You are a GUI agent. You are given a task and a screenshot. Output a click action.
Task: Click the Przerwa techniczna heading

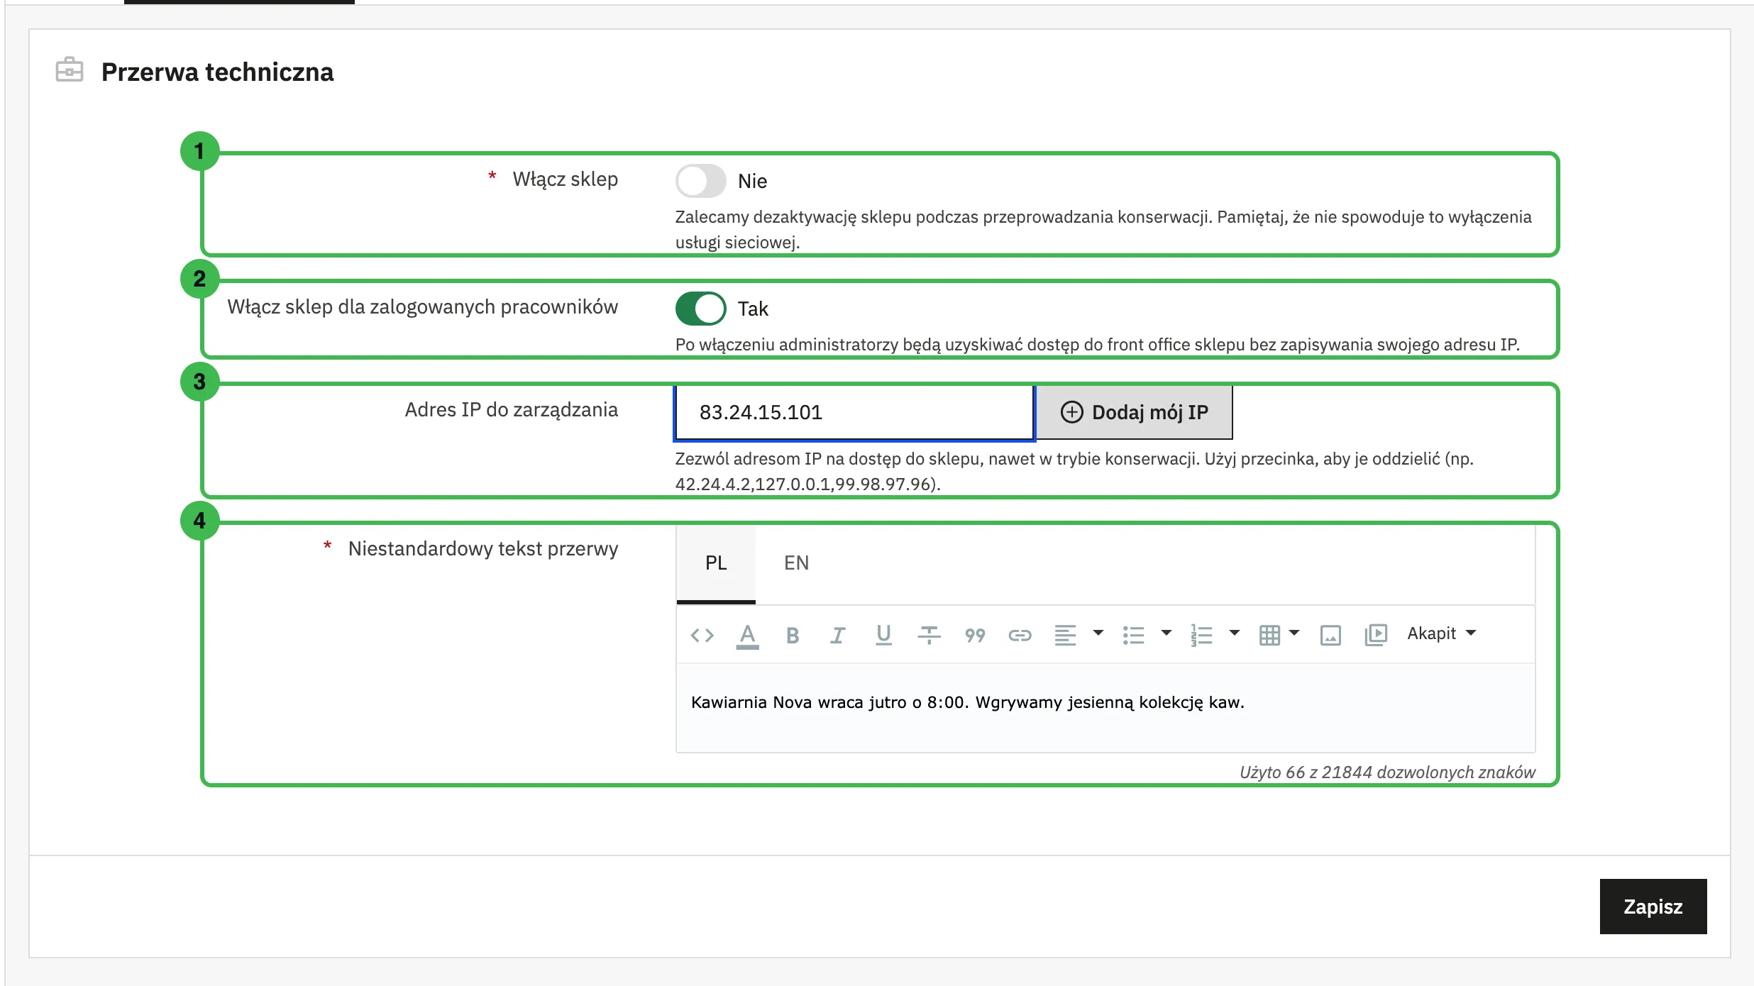(x=218, y=72)
